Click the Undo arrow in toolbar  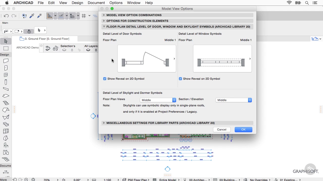(6, 16)
